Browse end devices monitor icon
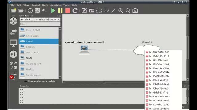Screen dimensions: 197x110 pyautogui.click(x=13, y=43)
